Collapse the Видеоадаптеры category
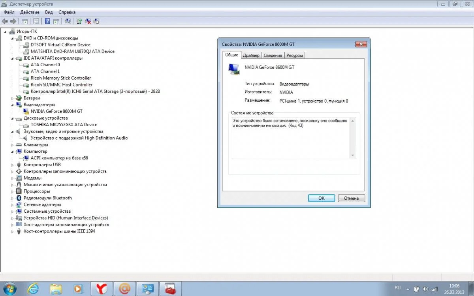474x296 pixels. (13, 105)
